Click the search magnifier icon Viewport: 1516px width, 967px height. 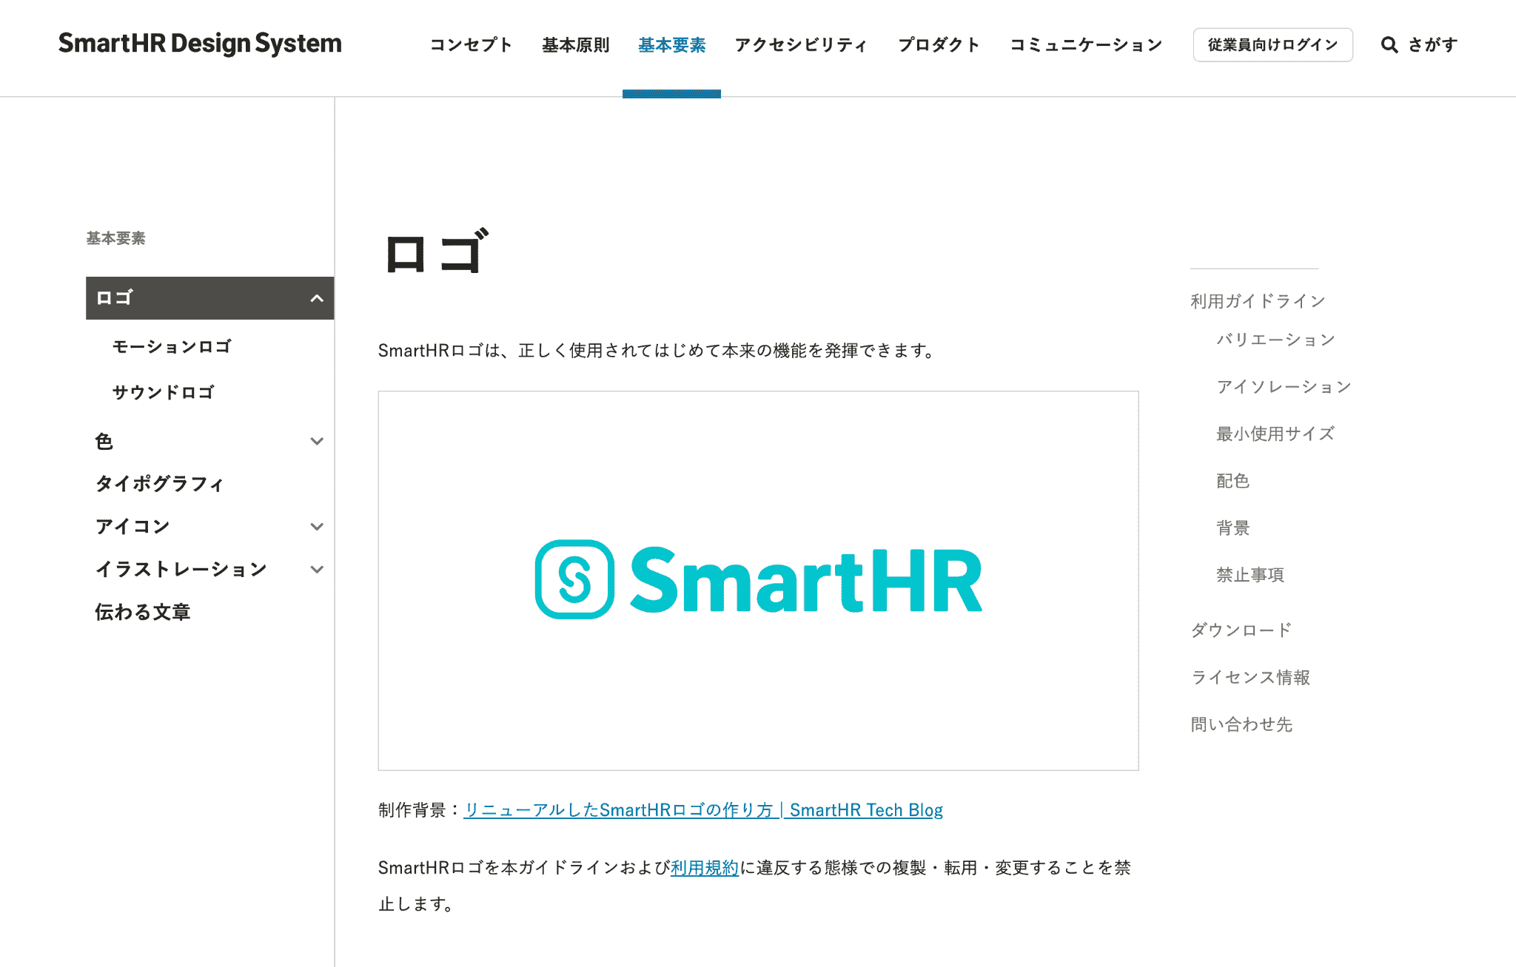1389,45
